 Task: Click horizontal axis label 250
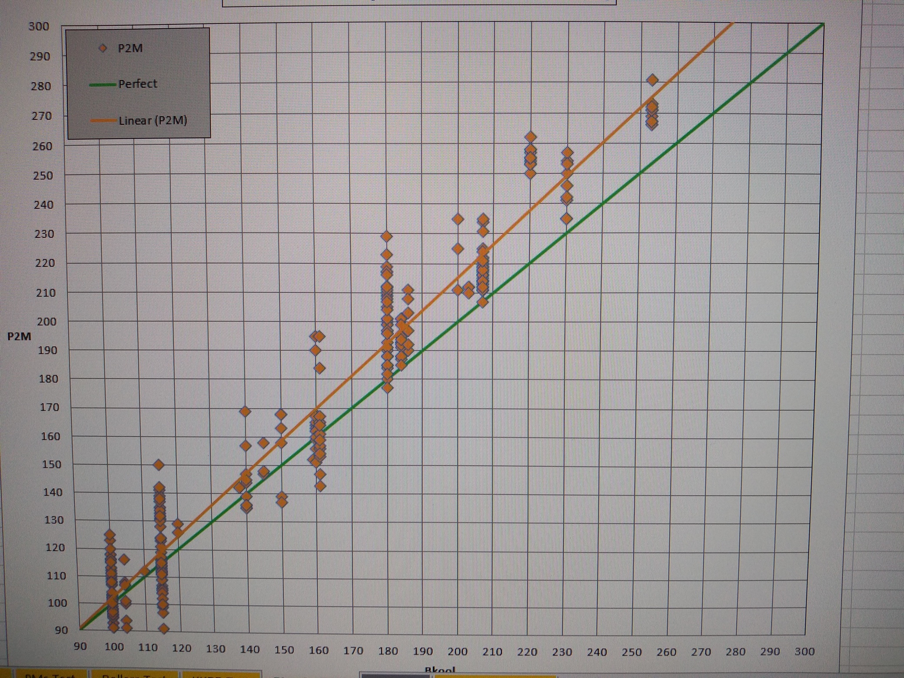631,652
